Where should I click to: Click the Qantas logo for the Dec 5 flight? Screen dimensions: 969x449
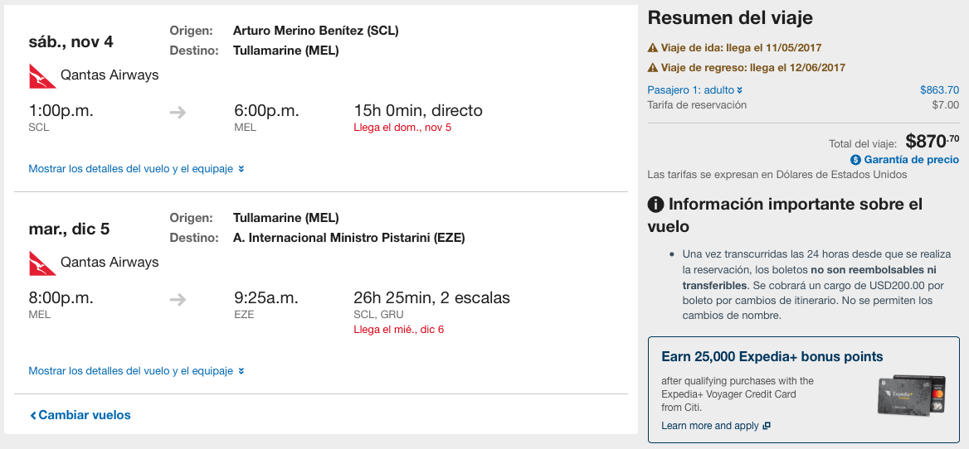click(42, 263)
